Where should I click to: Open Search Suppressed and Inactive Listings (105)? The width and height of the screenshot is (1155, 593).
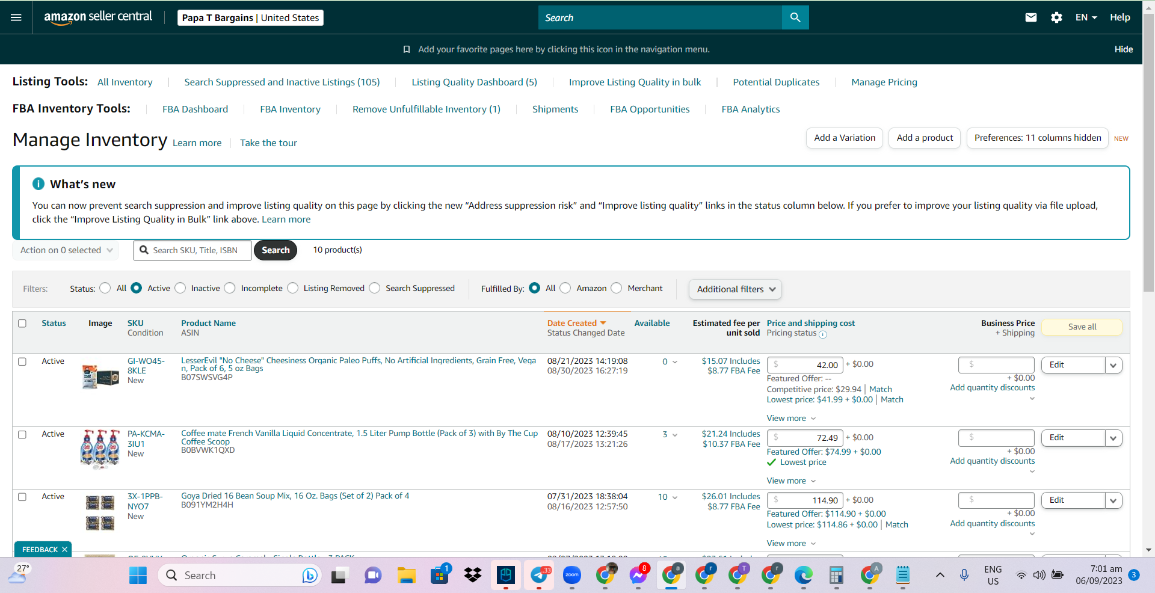(282, 82)
